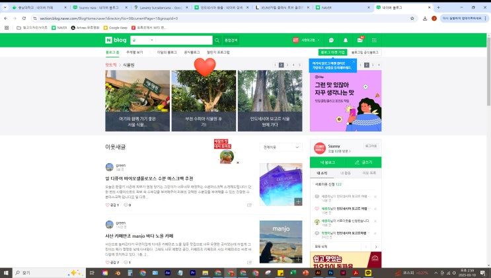Open Chrome downloads icon
This screenshot has height=278, width=491.
(425, 18)
